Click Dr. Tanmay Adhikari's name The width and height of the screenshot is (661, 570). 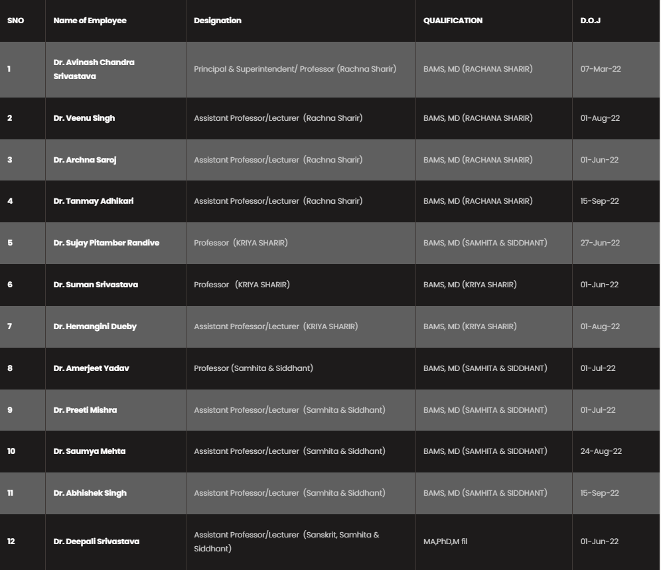pyautogui.click(x=94, y=201)
